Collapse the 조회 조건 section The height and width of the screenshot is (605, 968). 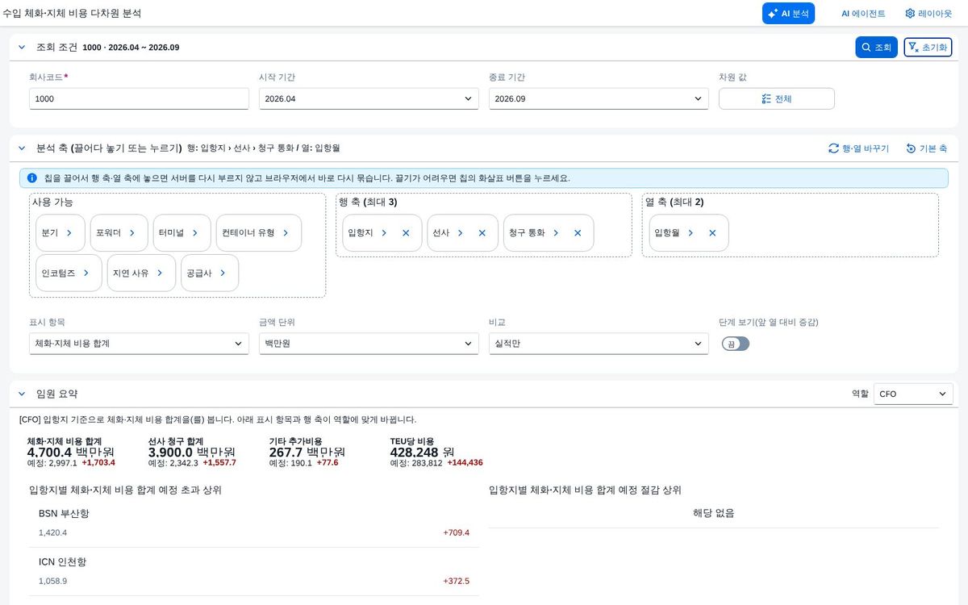pyautogui.click(x=22, y=48)
